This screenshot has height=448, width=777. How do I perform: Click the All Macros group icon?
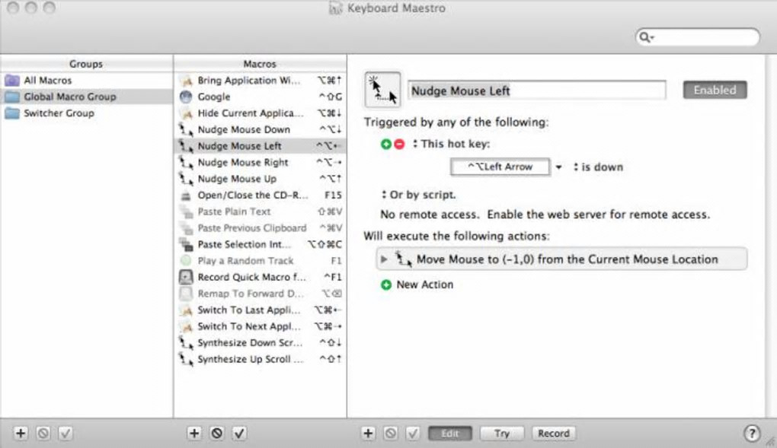pyautogui.click(x=12, y=80)
